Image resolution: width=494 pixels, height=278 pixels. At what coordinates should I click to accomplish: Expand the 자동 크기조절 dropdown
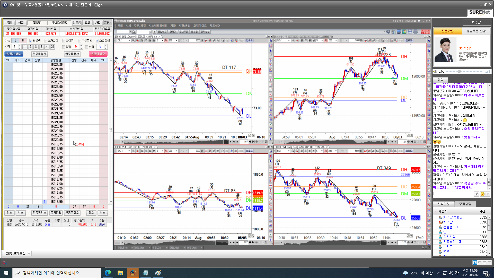click(29, 254)
